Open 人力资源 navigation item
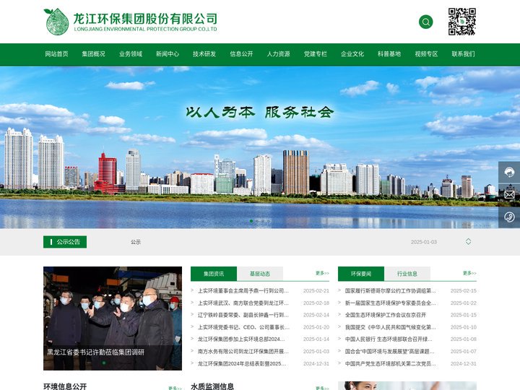 279,54
